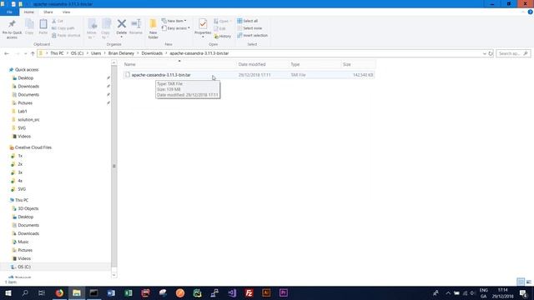Image resolution: width=534 pixels, height=300 pixels.
Task: Open FileZilla from the taskbar
Action: click(249, 292)
